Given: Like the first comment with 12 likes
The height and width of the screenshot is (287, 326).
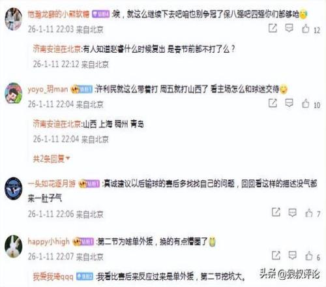Looking at the screenshot, I should click(306, 29).
